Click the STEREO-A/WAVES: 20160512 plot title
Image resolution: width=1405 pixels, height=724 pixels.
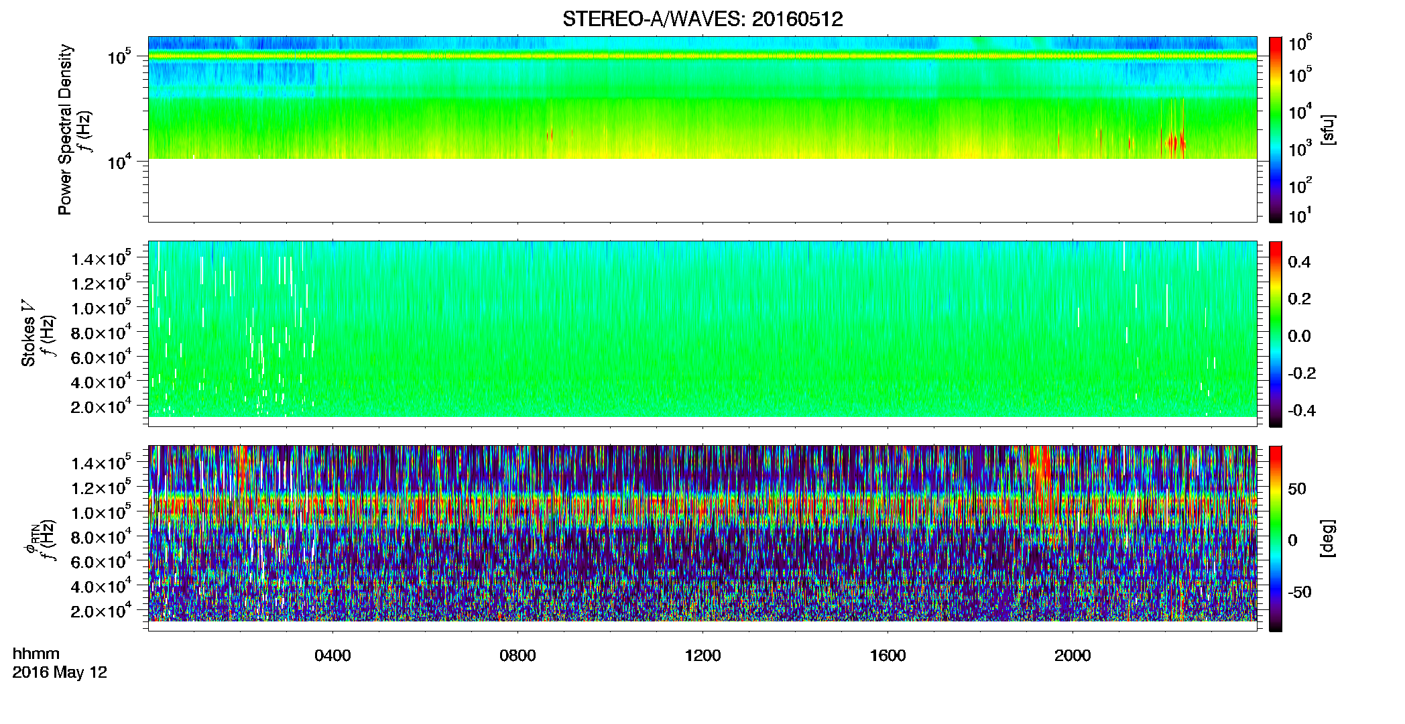coord(702,19)
